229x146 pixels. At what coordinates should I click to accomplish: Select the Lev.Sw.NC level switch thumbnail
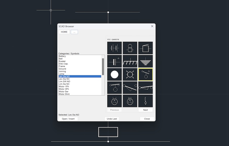click(x=114, y=88)
